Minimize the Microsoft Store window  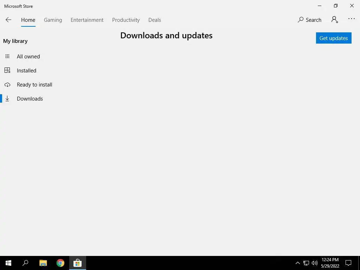tap(320, 6)
